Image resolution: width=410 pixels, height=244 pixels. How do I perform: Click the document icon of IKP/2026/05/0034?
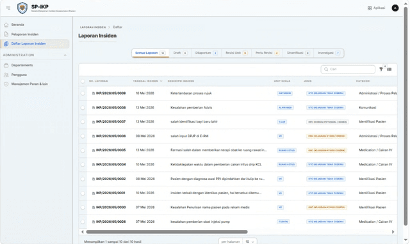click(x=94, y=165)
